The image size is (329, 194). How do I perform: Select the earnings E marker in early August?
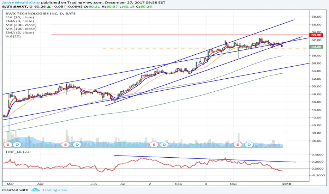[154, 145]
